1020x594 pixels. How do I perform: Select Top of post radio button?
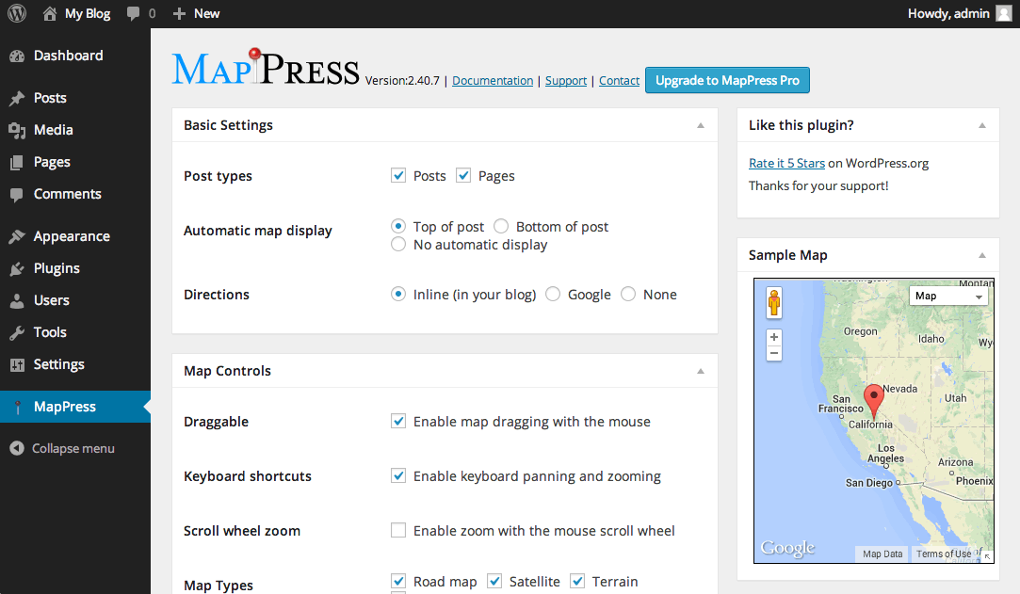point(398,226)
